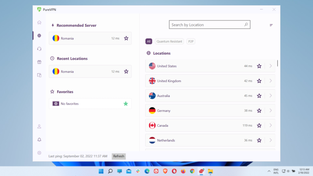The image size is (313, 176).
Task: Open the Home icon in sidebar
Action: [x=39, y=22]
